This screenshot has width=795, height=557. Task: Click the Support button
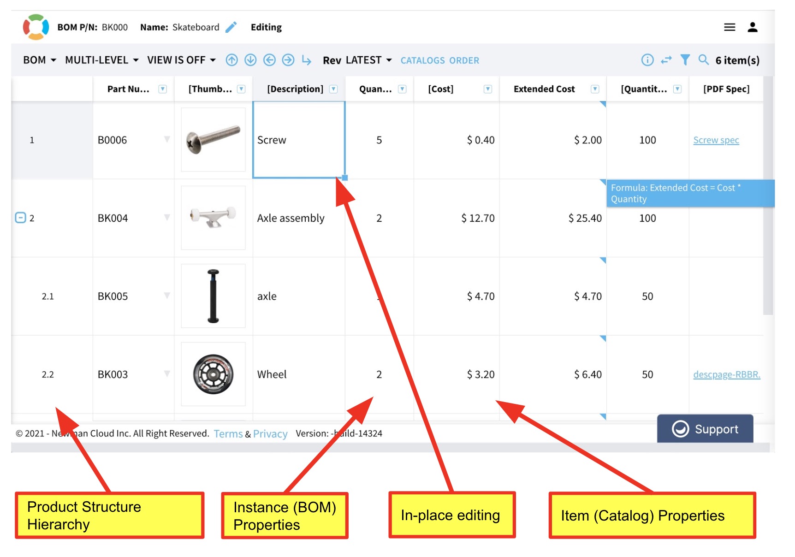[x=705, y=429]
